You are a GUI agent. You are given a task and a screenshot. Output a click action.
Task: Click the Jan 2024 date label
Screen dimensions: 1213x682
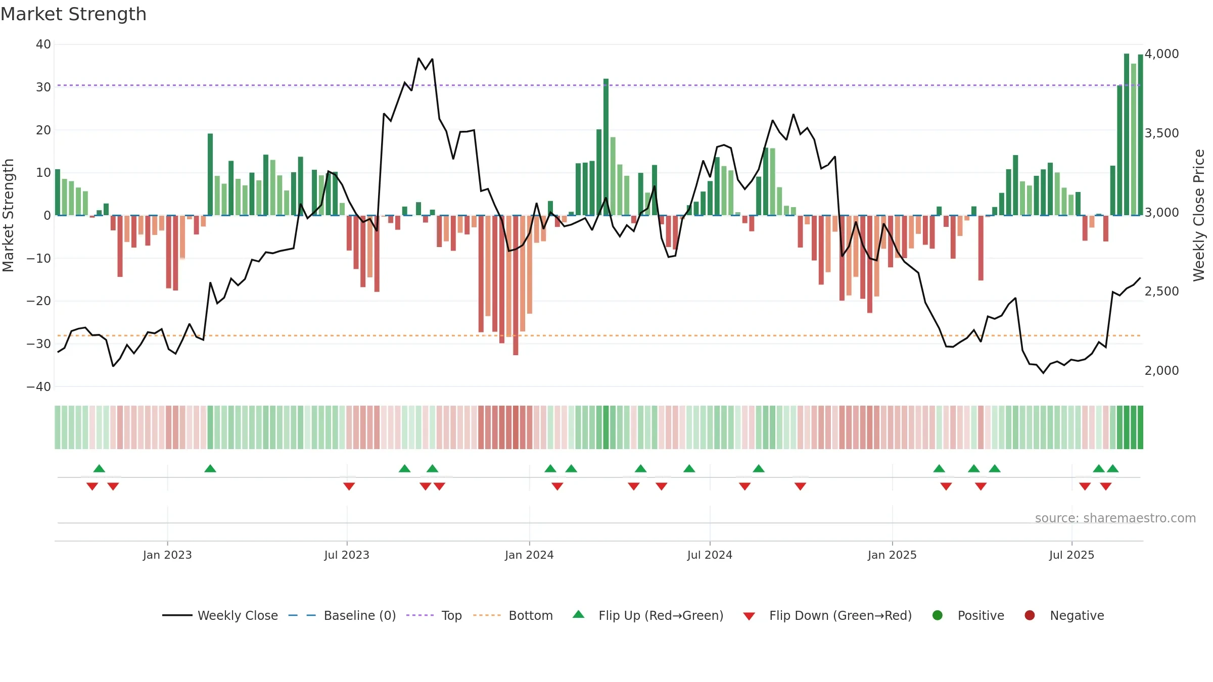[529, 555]
